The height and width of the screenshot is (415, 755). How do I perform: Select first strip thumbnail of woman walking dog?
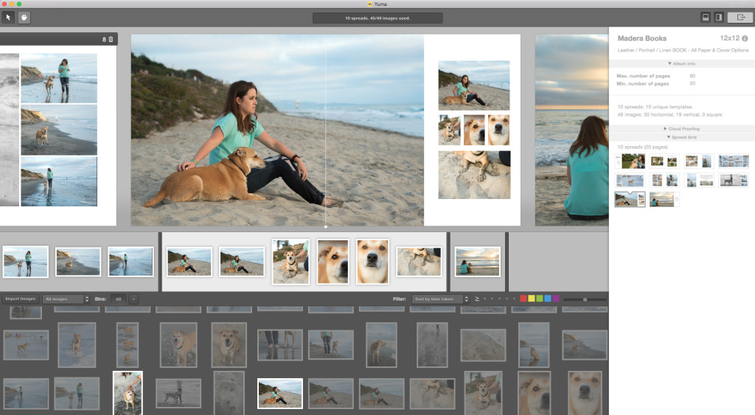[x=26, y=262]
